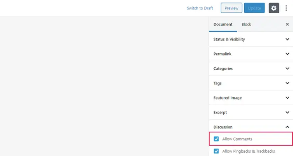Expand the Permalink panel chevron
The height and width of the screenshot is (156, 293).
point(287,54)
